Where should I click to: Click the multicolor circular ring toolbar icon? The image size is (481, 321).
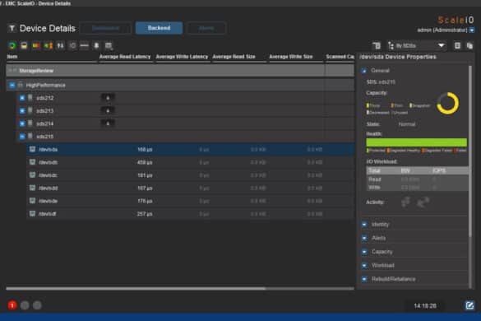(12, 46)
